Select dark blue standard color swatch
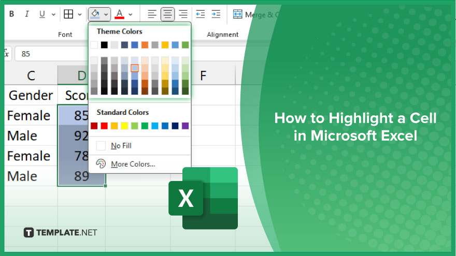The image size is (456, 256). [x=175, y=126]
